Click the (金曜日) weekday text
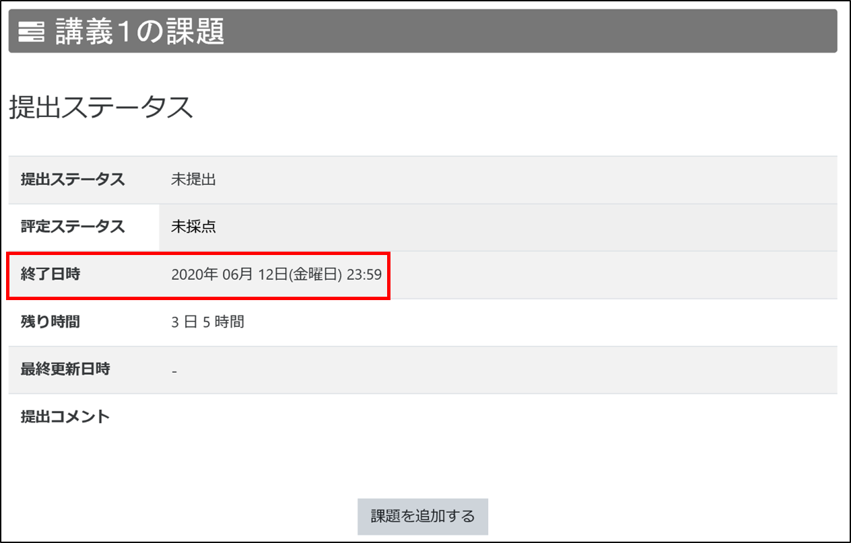This screenshot has height=543, width=851. click(316, 275)
